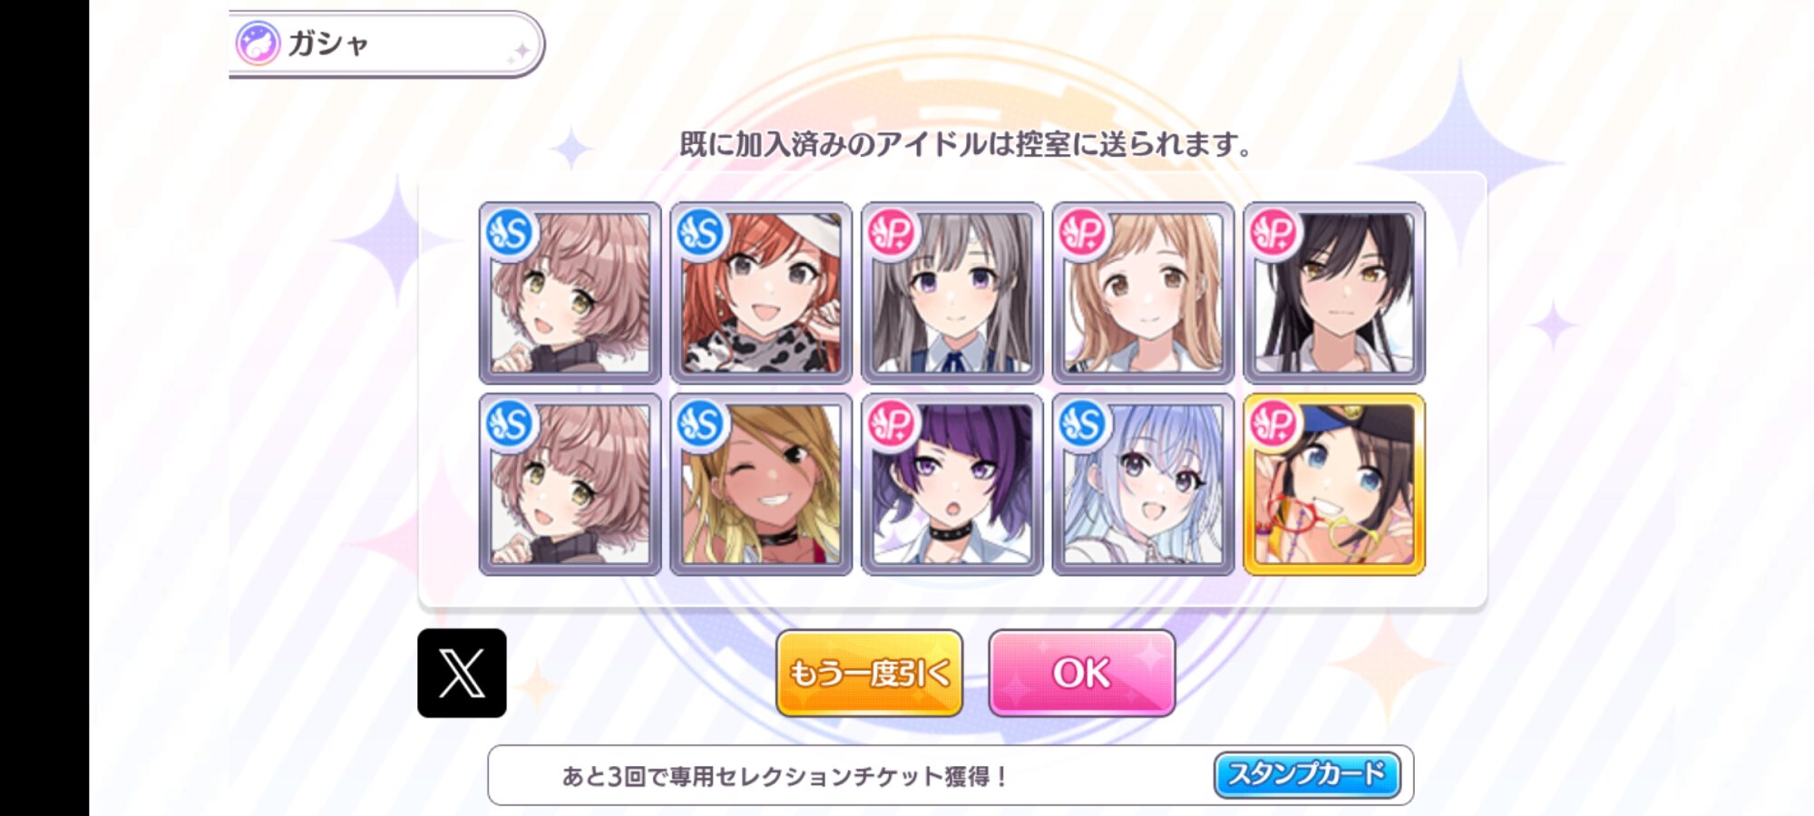Click P badge on purple-haired idol card

click(892, 424)
